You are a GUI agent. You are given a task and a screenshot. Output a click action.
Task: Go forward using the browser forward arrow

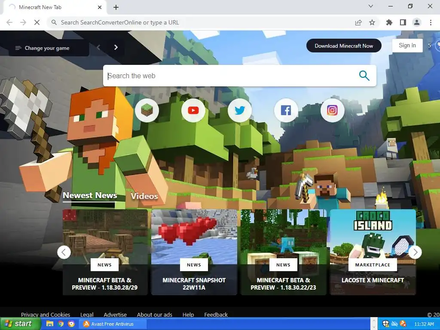click(23, 22)
